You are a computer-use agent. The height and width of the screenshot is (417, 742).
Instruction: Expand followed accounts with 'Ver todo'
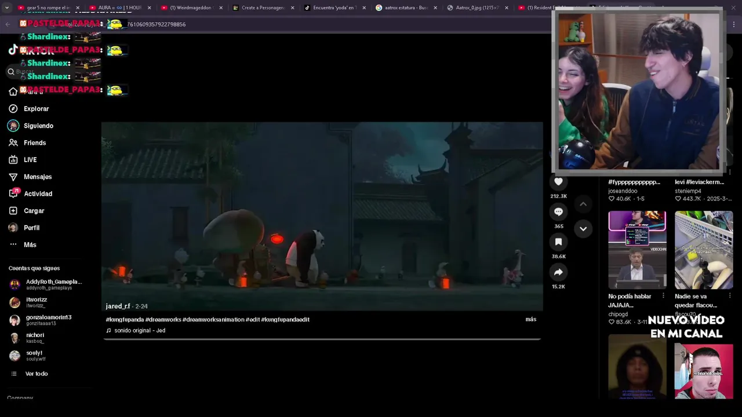click(x=37, y=374)
